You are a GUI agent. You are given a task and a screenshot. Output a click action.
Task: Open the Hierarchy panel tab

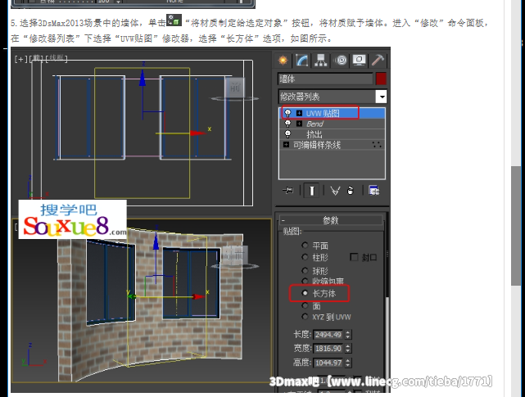(320, 61)
